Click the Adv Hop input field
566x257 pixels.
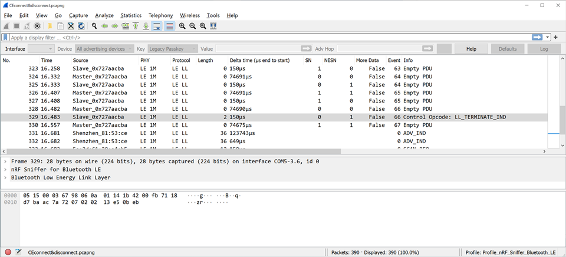[379, 49]
